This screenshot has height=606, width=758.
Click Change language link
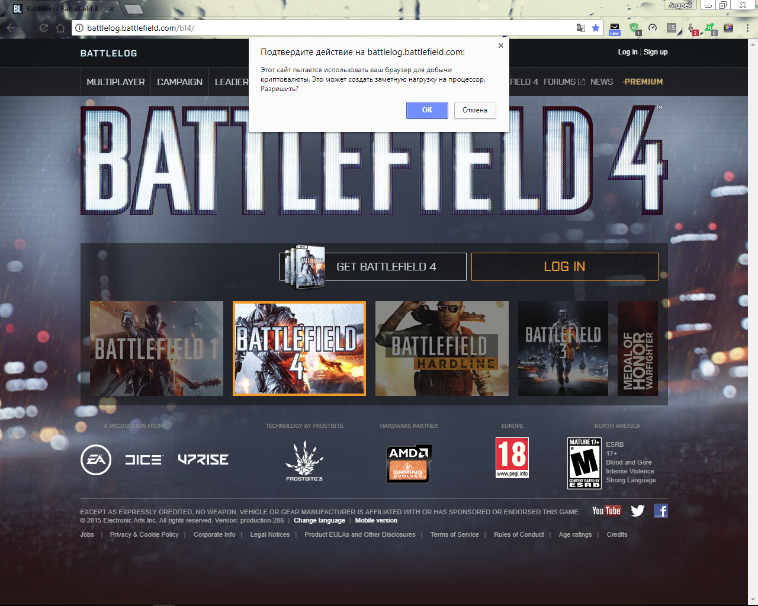(x=319, y=521)
